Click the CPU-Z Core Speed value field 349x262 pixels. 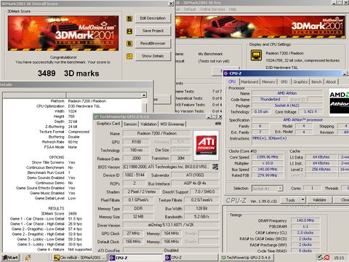pyautogui.click(x=268, y=157)
